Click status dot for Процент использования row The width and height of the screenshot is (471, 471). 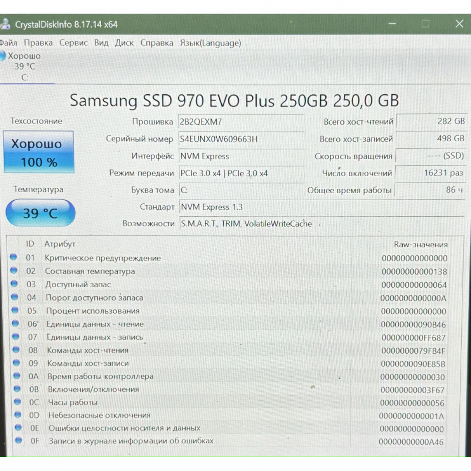[15, 310]
